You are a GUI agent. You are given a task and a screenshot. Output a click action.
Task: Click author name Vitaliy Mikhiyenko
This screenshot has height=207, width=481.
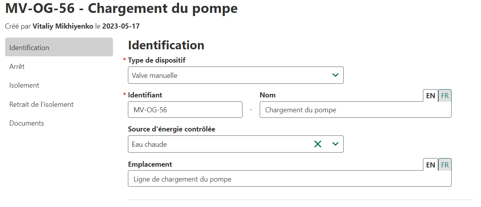pos(63,27)
